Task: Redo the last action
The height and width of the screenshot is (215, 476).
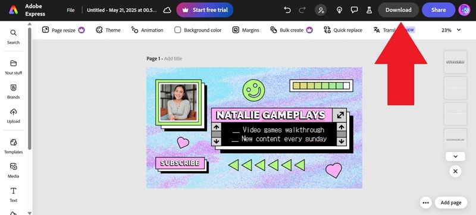Action: pyautogui.click(x=302, y=10)
